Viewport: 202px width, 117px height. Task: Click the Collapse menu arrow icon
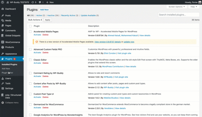3,103
